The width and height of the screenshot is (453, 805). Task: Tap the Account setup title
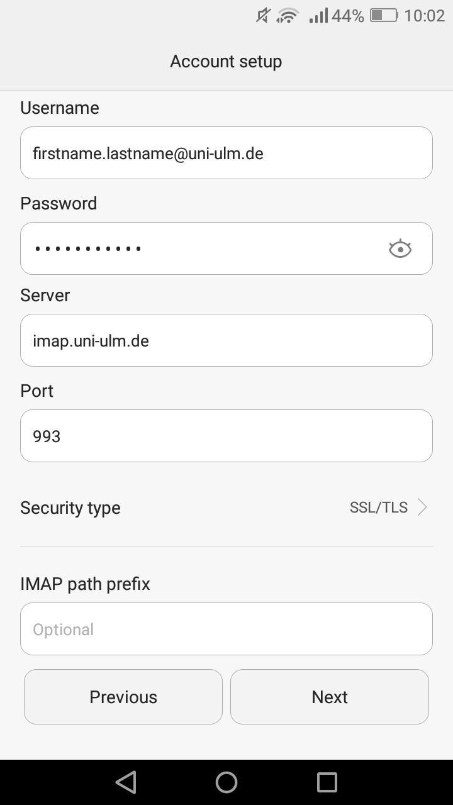pyautogui.click(x=226, y=62)
